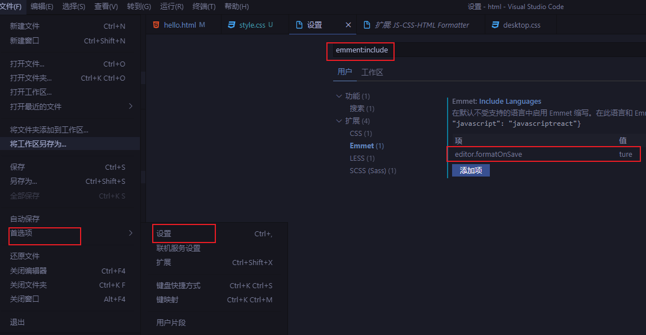Click the file icon on JS-CSS-HTML Formatter tab
The height and width of the screenshot is (335, 646).
366,25
